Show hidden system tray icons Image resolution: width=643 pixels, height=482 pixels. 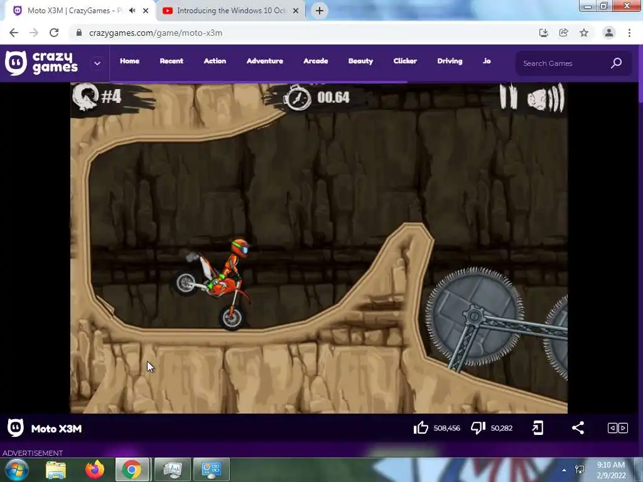565,470
